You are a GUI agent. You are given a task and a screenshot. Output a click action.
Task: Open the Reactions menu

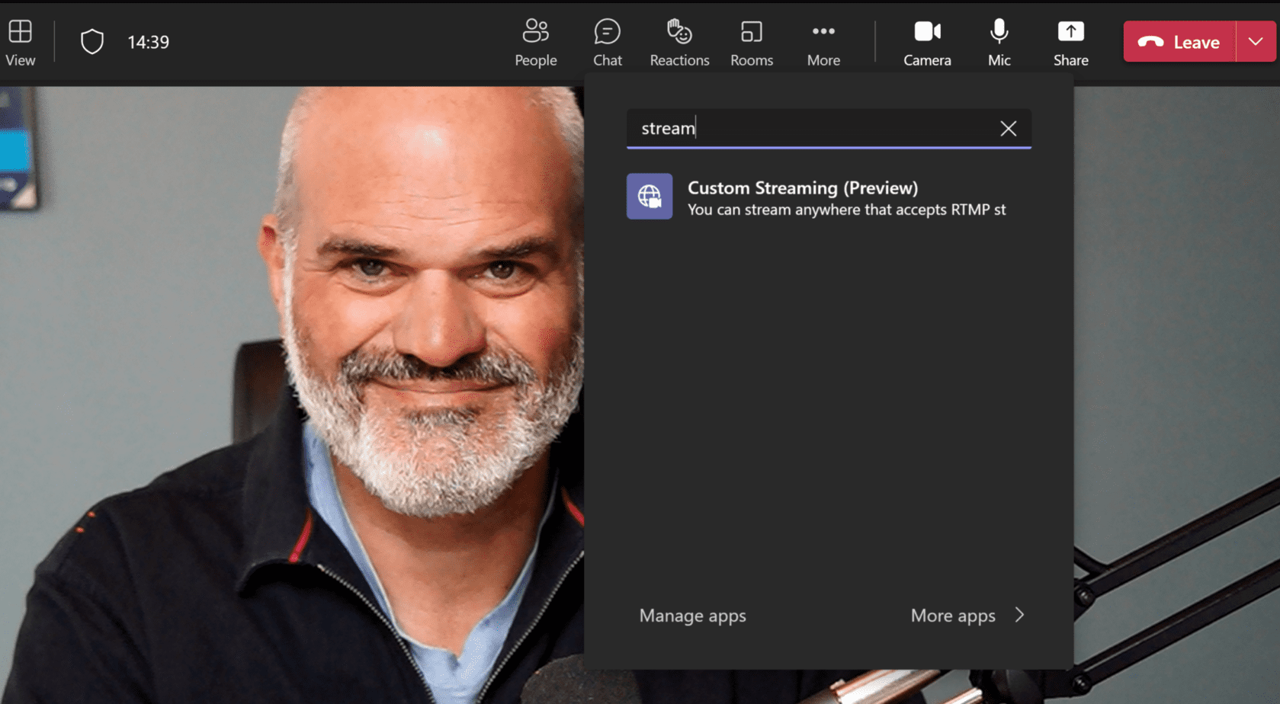tap(678, 42)
